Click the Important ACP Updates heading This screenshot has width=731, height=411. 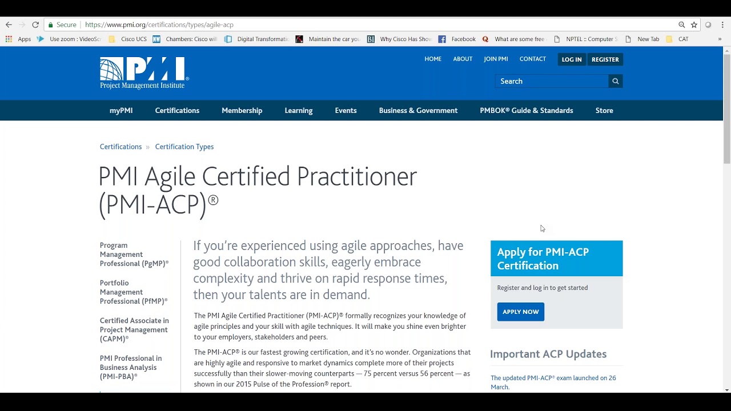coord(548,354)
